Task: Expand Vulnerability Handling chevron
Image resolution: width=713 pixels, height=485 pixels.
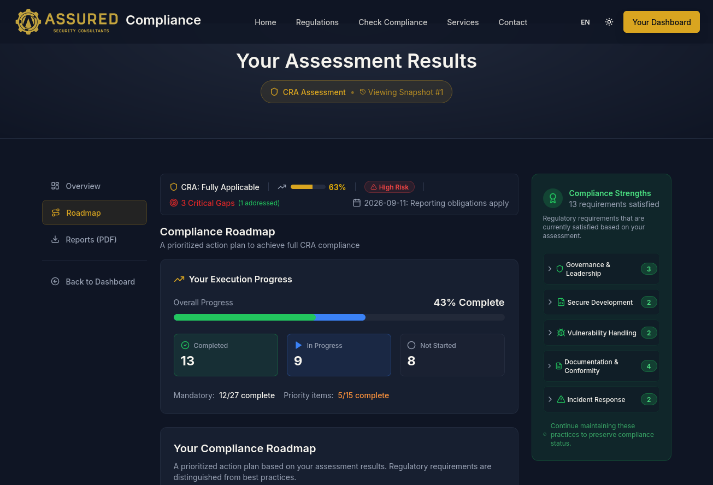Action: coord(550,333)
